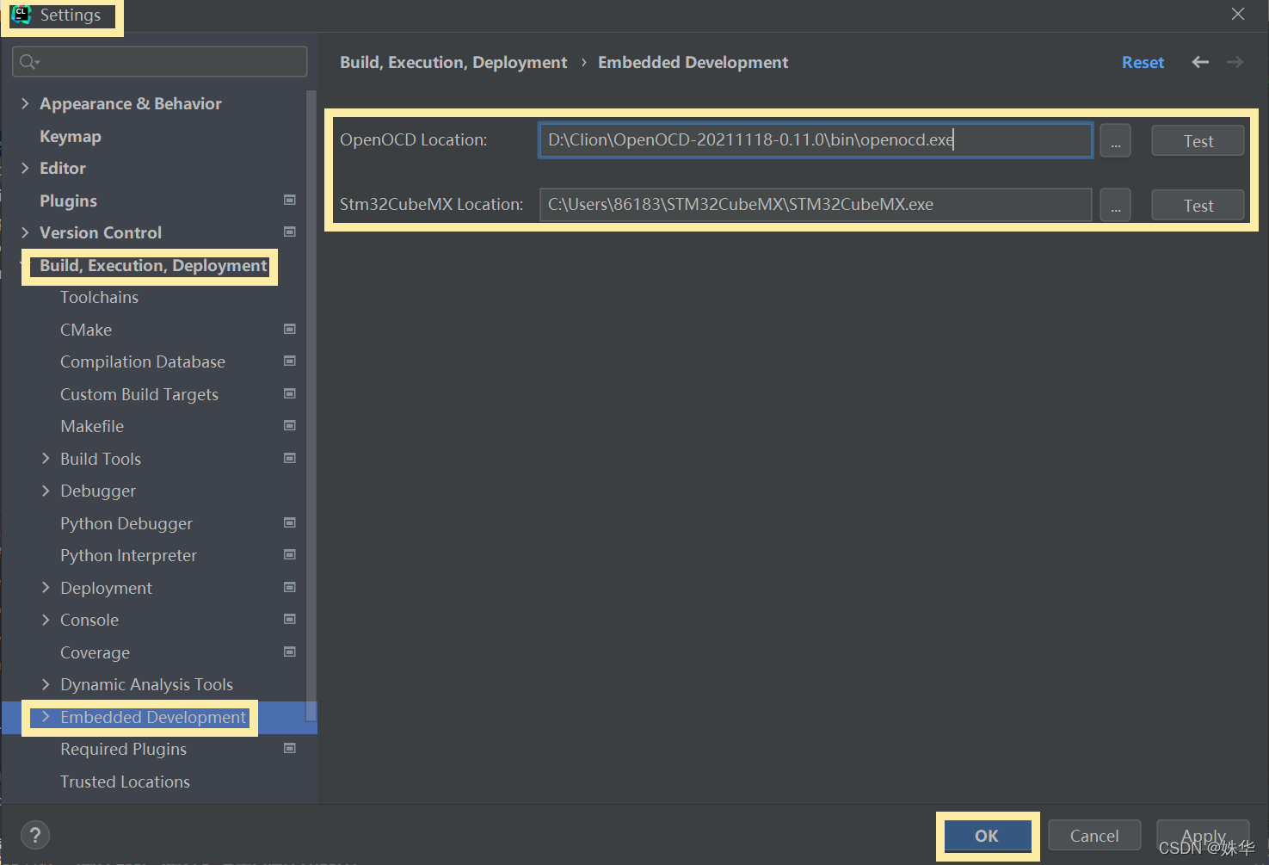Select Build, Execution, Deployment category
This screenshot has height=865, width=1269.
click(x=153, y=265)
